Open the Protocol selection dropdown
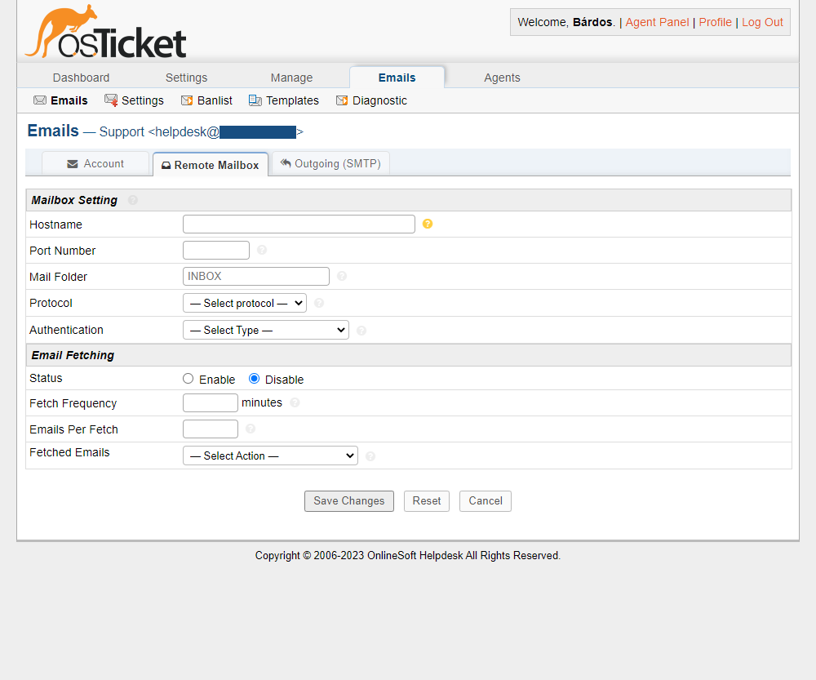The height and width of the screenshot is (680, 816). pos(244,303)
